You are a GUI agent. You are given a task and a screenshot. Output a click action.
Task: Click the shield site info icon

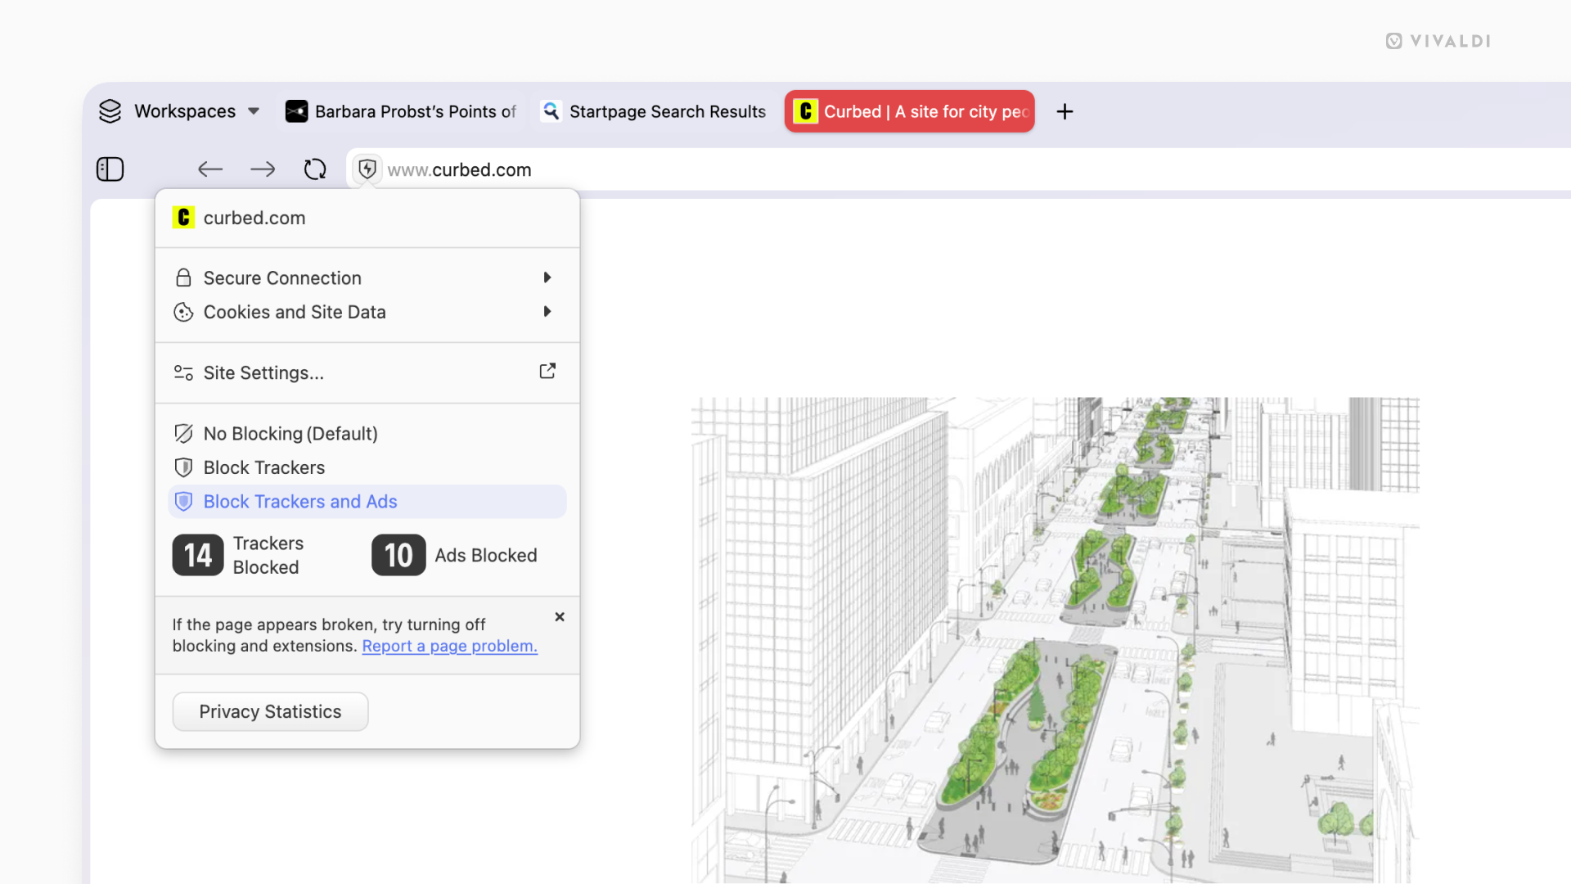(367, 169)
